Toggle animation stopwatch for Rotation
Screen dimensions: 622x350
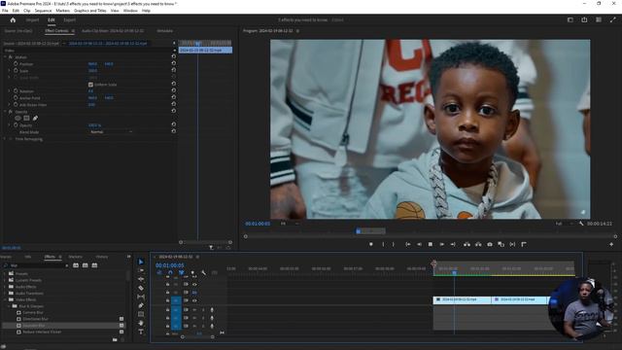(x=16, y=90)
